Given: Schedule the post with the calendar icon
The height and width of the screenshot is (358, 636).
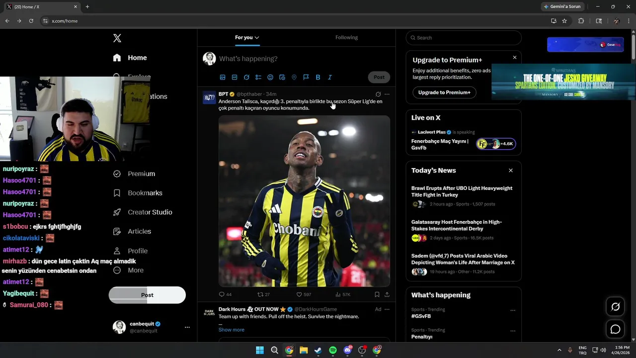Looking at the screenshot, I should coord(282,77).
